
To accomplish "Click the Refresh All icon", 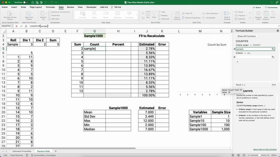I will click(x=43, y=14).
